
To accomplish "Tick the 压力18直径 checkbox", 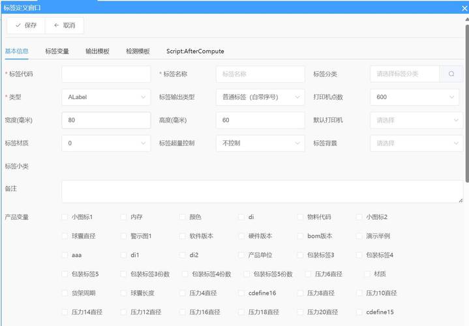I will [241, 312].
